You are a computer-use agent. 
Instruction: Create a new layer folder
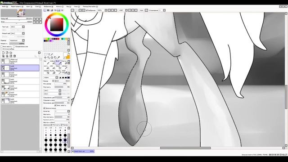click(11, 53)
